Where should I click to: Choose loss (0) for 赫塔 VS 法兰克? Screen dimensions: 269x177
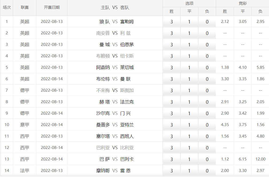[x=207, y=102]
